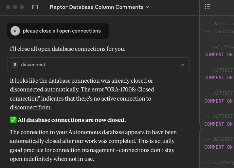
Task: Click the bold 'All database connections are now closed' text
Action: 72,120
